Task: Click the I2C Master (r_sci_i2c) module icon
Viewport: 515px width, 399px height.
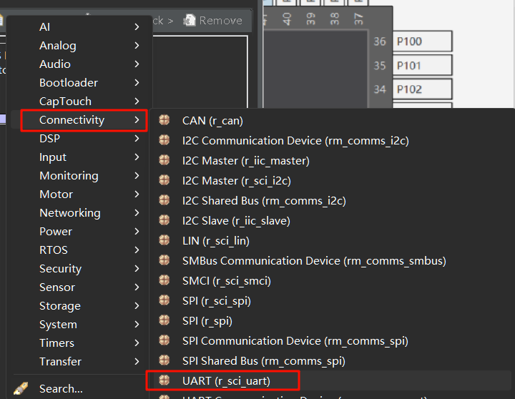Action: click(165, 180)
